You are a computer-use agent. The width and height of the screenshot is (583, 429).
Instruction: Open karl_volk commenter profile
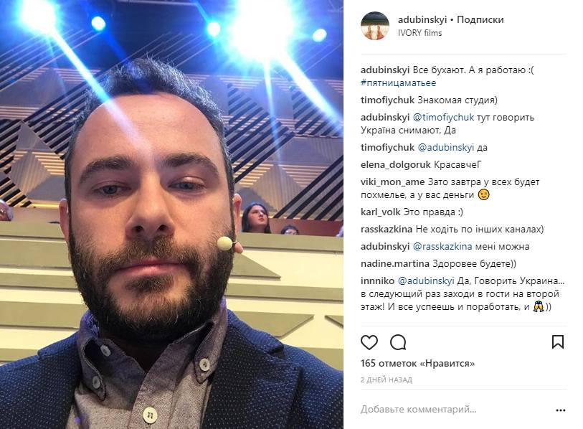pos(381,212)
